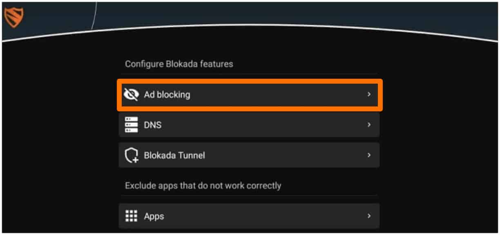This screenshot has width=500, height=235.
Task: Click 'Exclude apps that do not work correctly' heading
Action: point(203,186)
